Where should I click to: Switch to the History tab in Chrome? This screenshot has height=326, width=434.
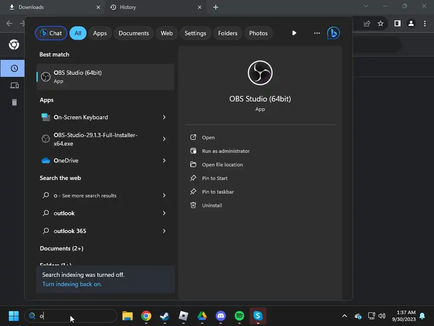[156, 7]
